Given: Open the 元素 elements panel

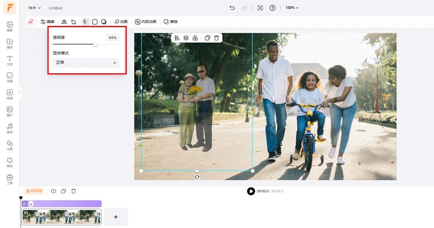Looking at the screenshot, I should pos(10,145).
